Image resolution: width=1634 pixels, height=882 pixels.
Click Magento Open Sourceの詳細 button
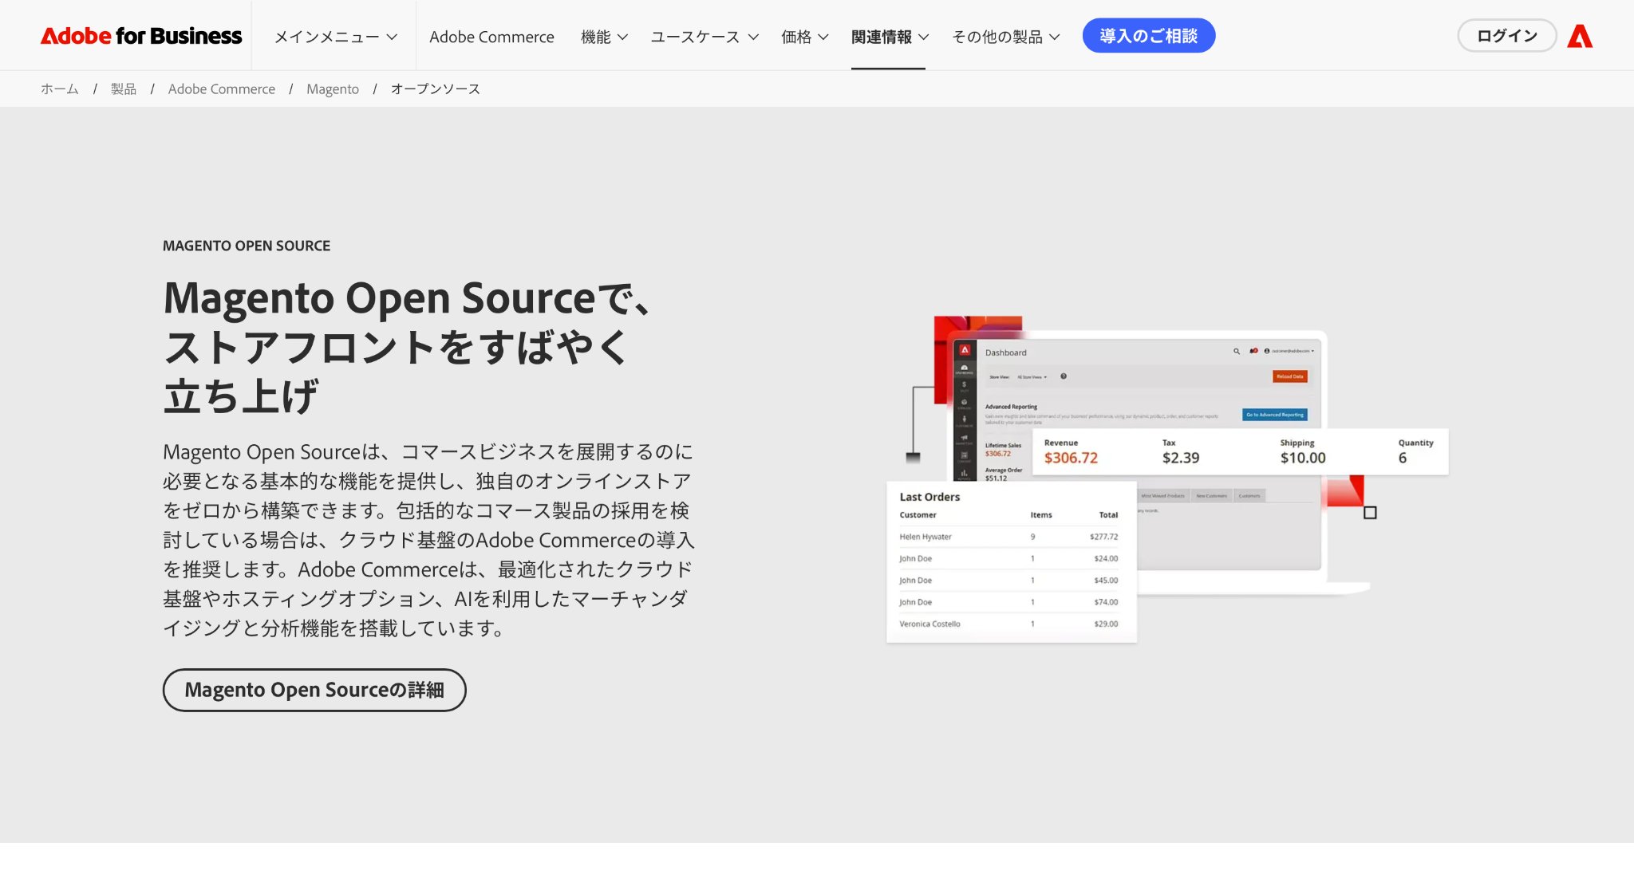(314, 690)
